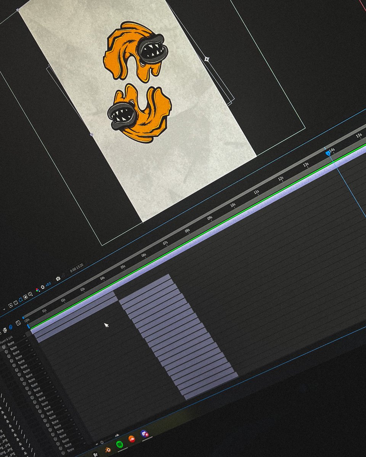
Task: Toggle Enable Motion Blur timeline switch
Action: pyautogui.click(x=11, y=327)
